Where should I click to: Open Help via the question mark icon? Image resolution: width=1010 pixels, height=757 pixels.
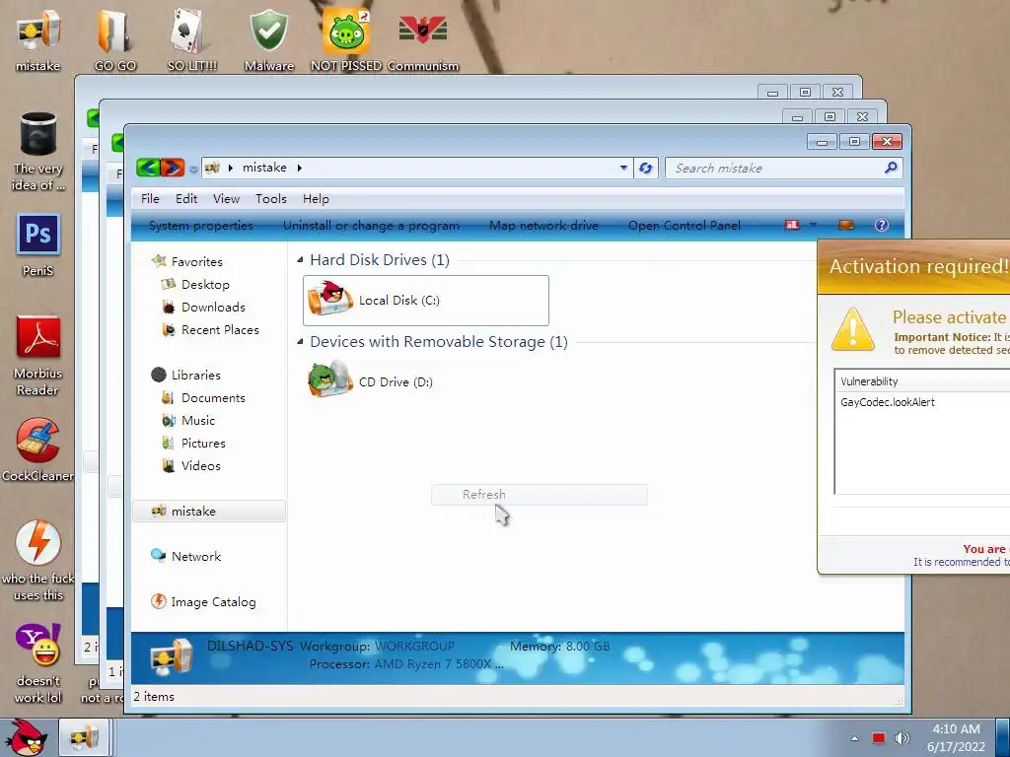(881, 225)
